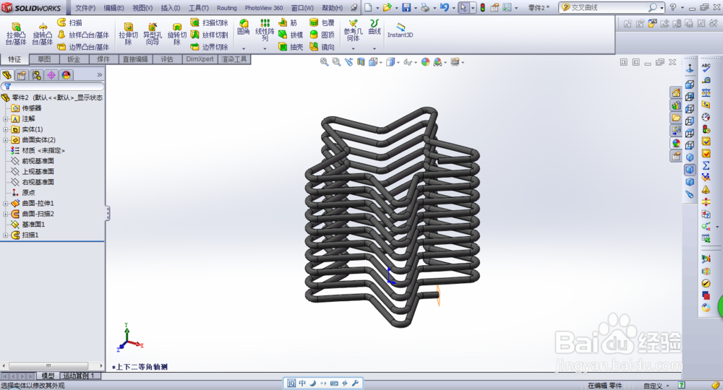Expand the 实体(1) solid bodies folder
This screenshot has width=723, height=390.
[5, 129]
